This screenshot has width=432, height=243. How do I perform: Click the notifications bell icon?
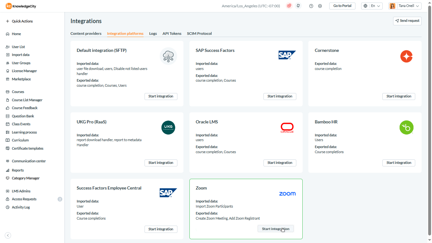click(298, 6)
